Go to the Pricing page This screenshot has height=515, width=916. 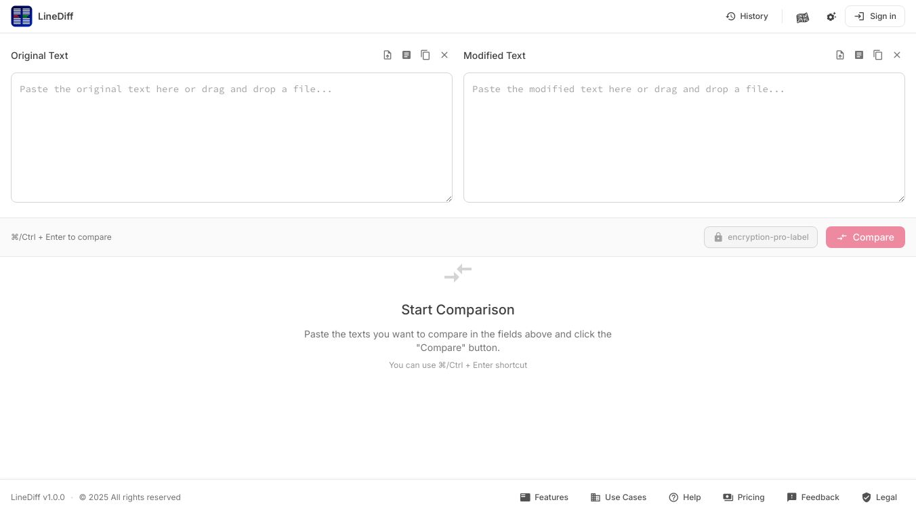pos(743,497)
